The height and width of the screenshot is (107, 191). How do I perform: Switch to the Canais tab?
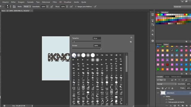pyautogui.click(x=167, y=77)
